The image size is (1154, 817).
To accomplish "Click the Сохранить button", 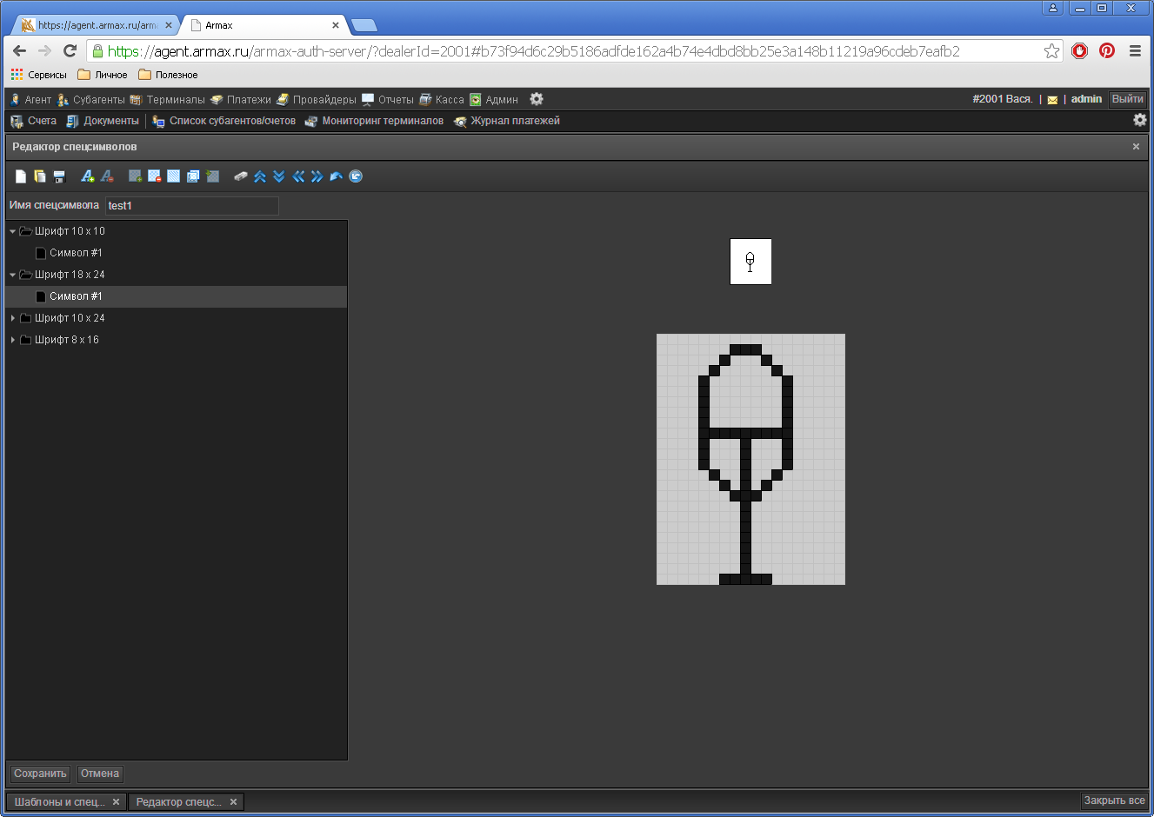I will [x=40, y=774].
